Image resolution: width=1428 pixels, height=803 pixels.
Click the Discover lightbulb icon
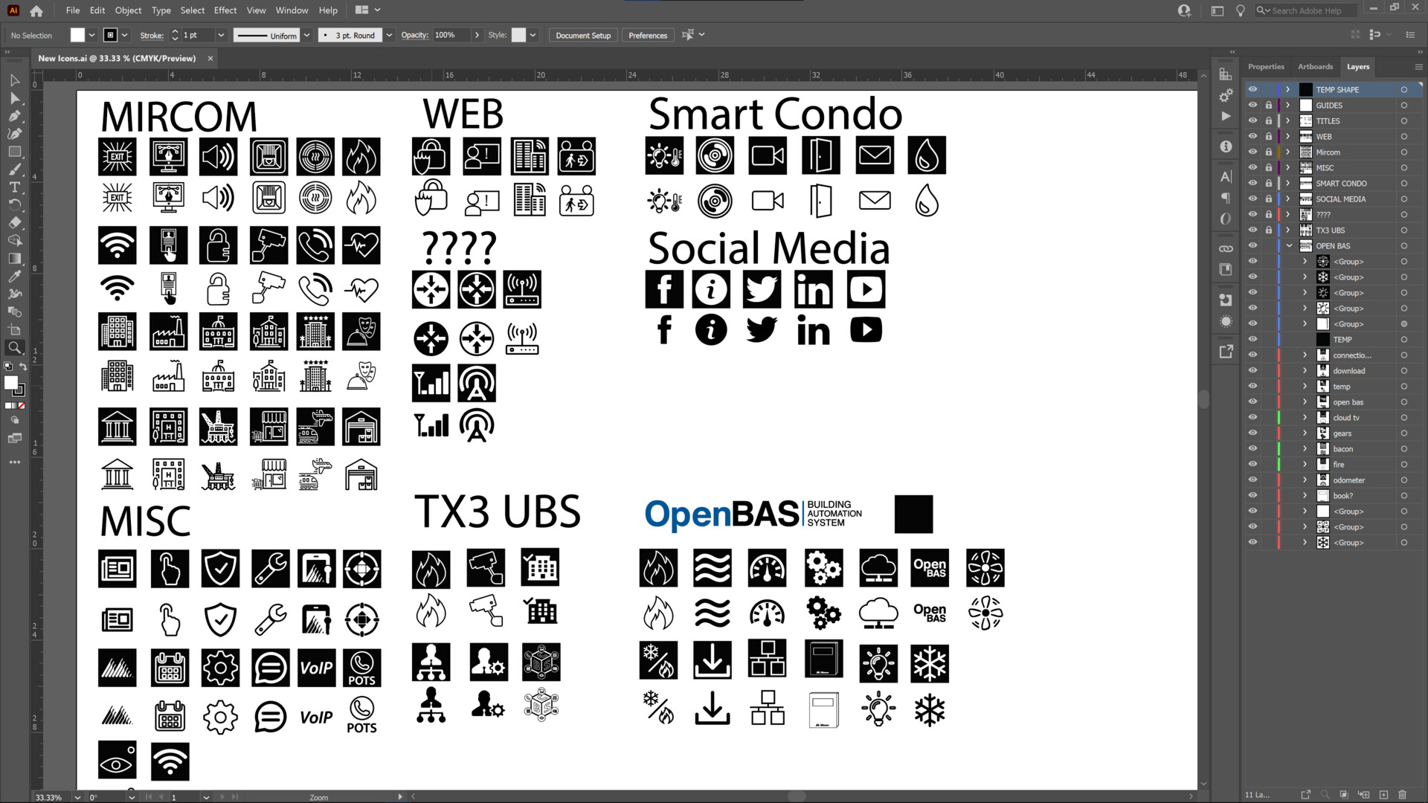click(x=1240, y=10)
